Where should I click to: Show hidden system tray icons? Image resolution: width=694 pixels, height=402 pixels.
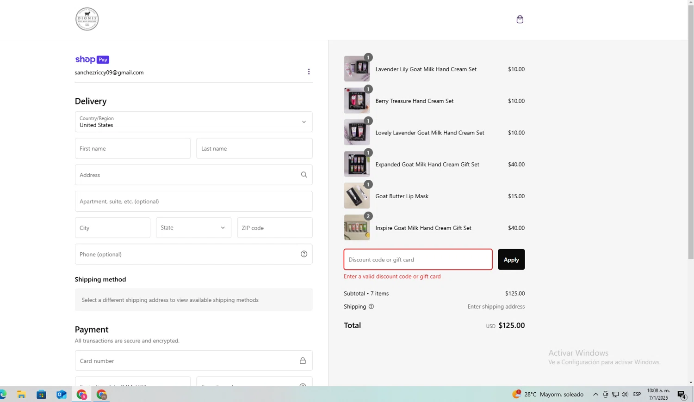(595, 394)
